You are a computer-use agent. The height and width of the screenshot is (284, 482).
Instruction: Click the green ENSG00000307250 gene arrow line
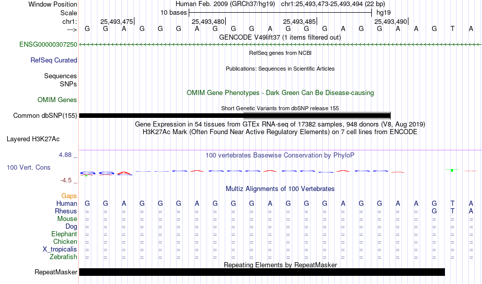tap(280, 45)
